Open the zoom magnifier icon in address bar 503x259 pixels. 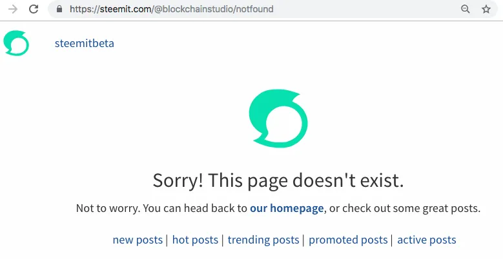466,9
